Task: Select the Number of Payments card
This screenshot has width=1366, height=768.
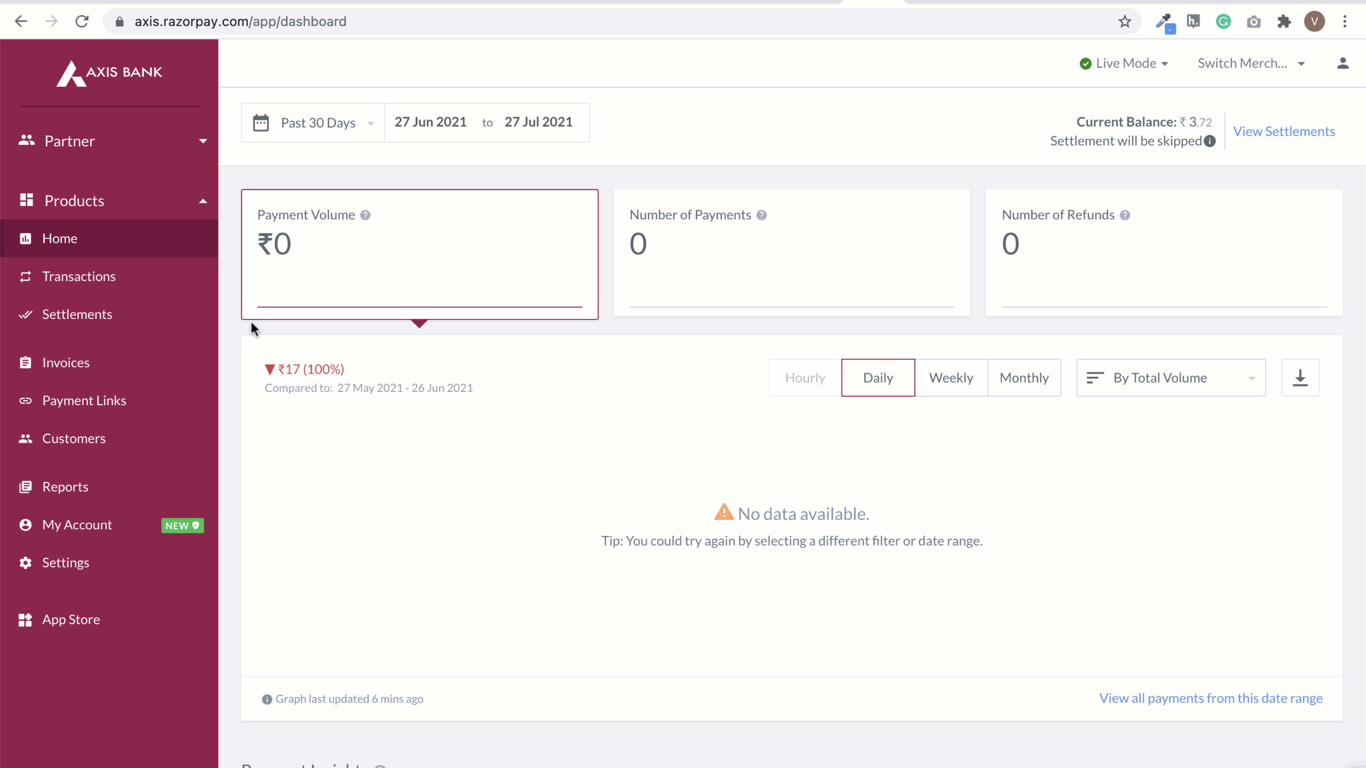Action: point(792,253)
